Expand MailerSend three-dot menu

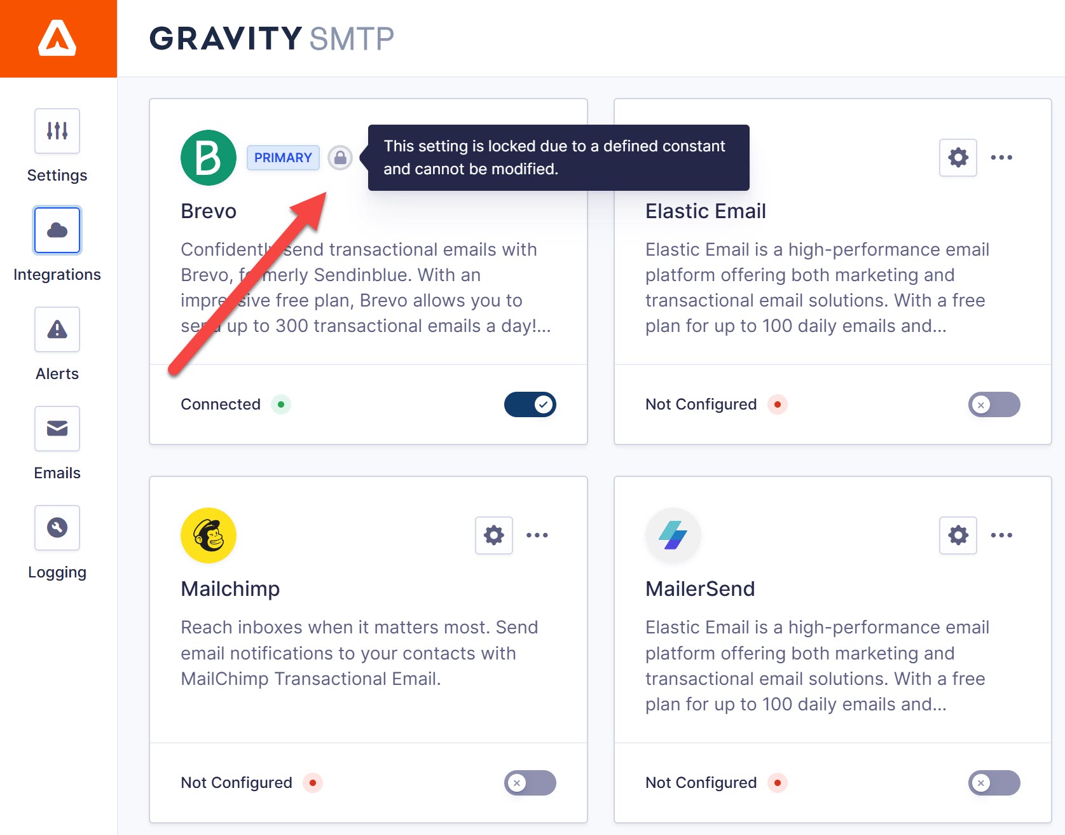pyautogui.click(x=1001, y=535)
